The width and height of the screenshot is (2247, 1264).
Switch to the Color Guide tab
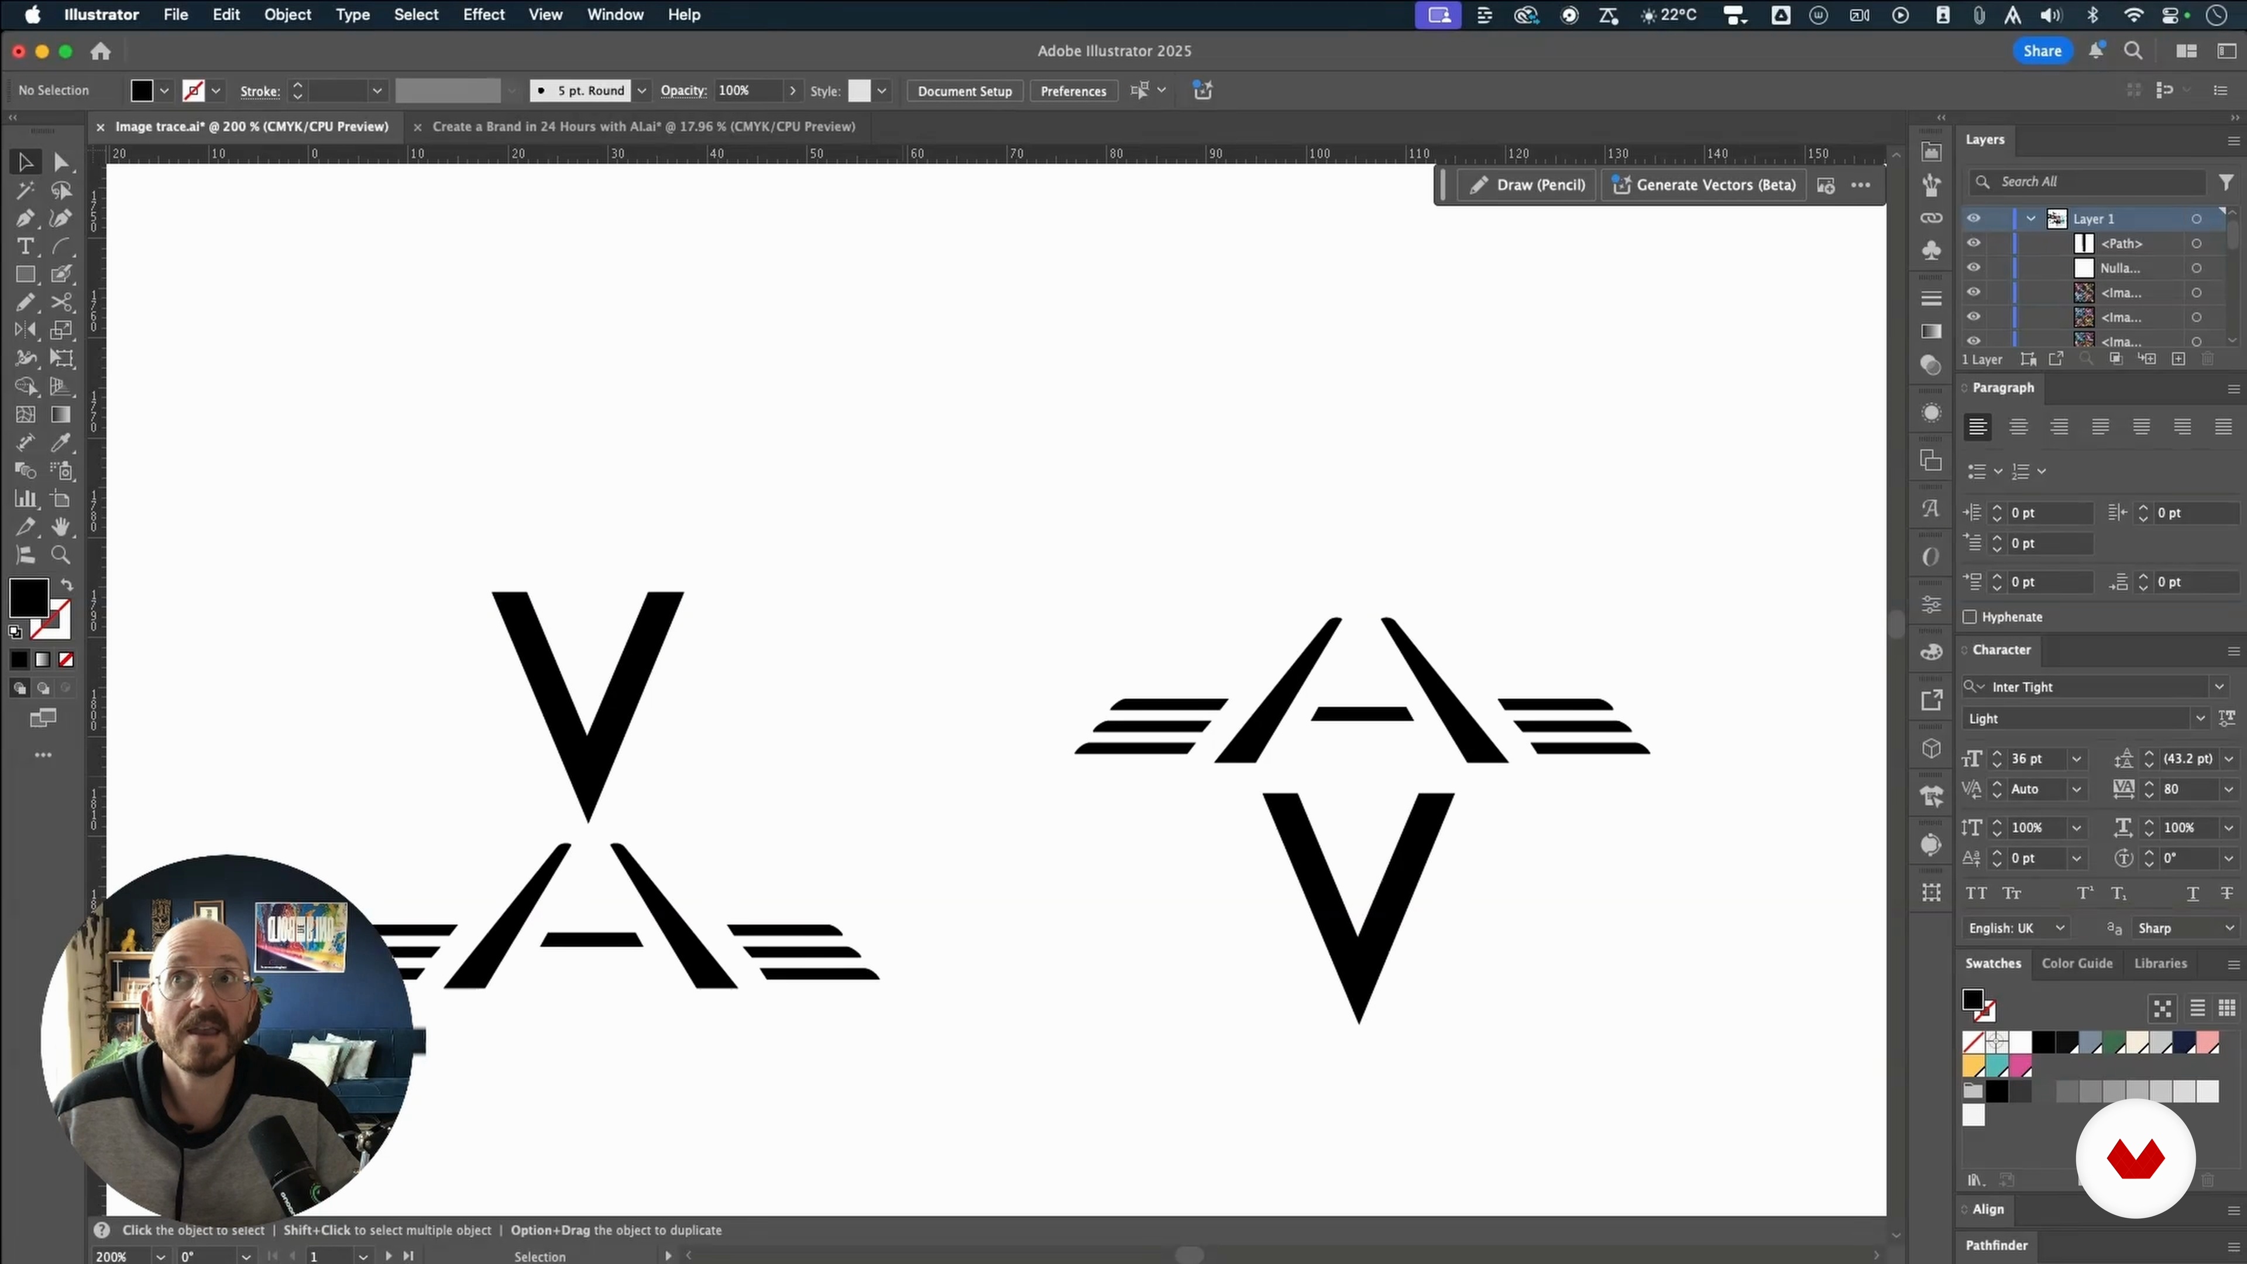(x=2077, y=963)
